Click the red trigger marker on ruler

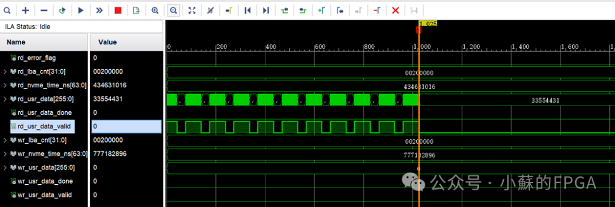419,30
